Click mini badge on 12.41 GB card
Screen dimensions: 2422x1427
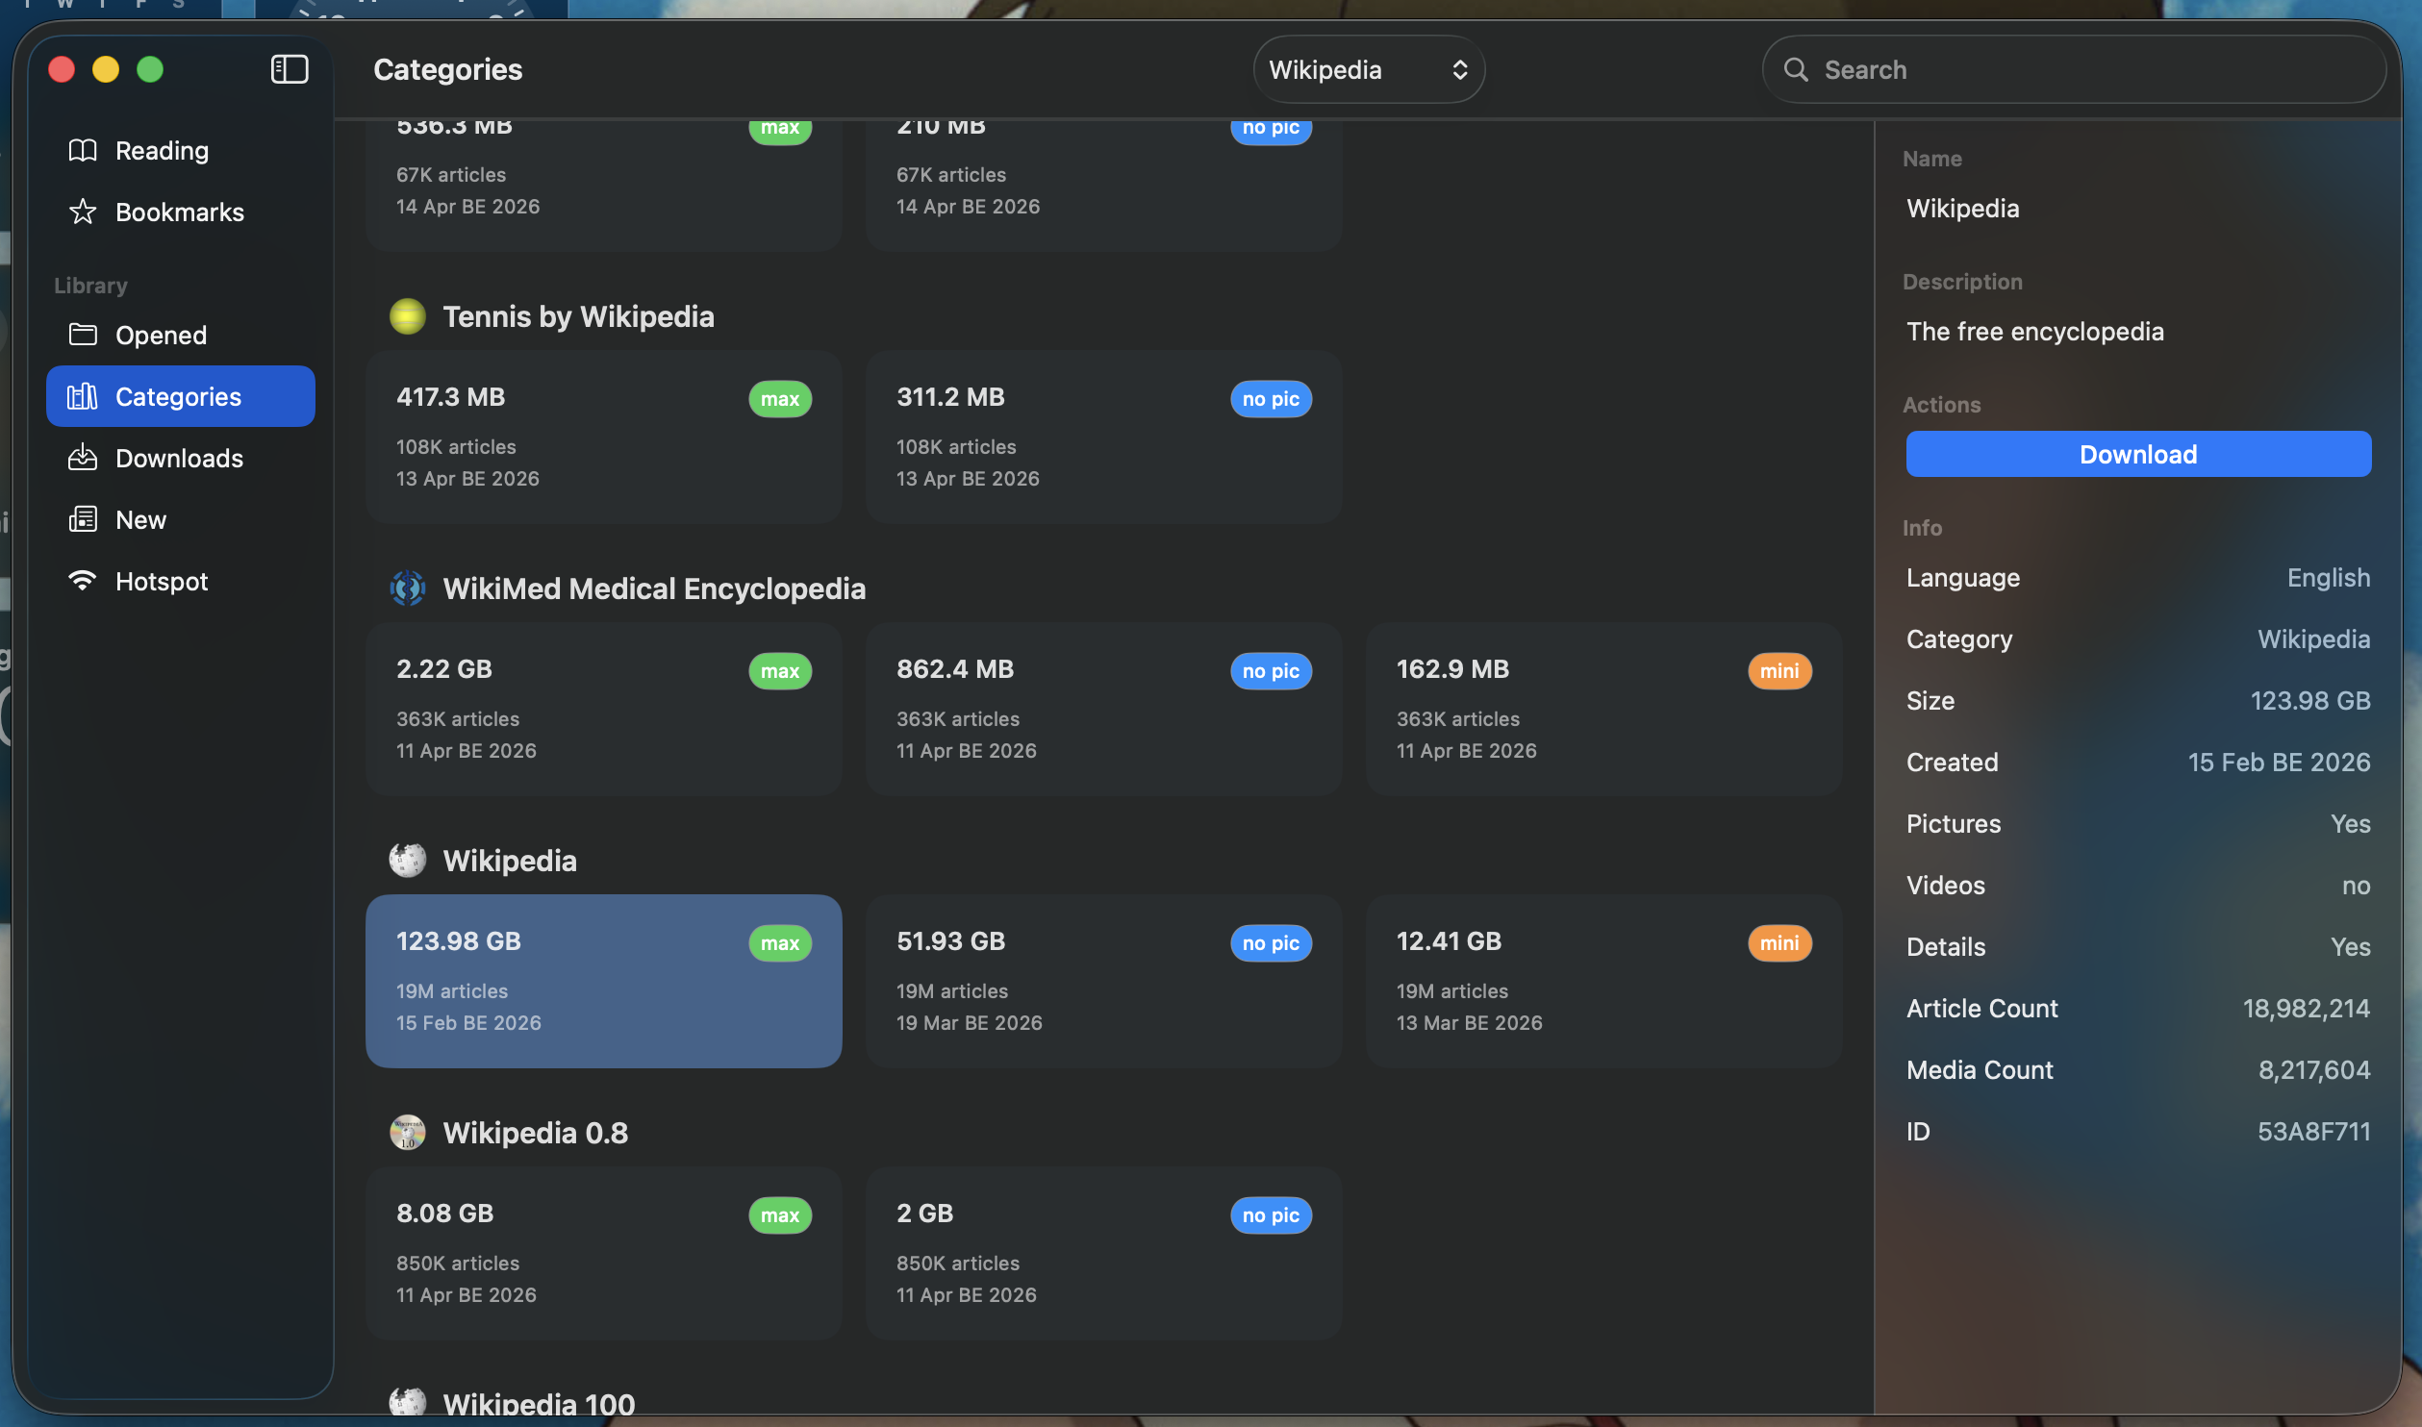point(1779,943)
